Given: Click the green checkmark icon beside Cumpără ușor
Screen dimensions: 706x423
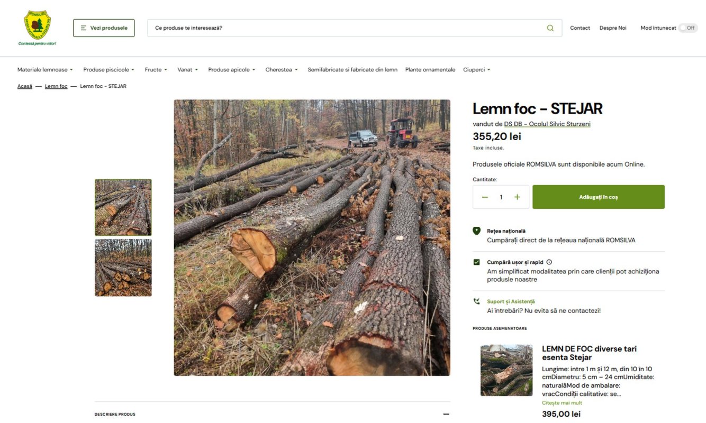Looking at the screenshot, I should [x=476, y=262].
